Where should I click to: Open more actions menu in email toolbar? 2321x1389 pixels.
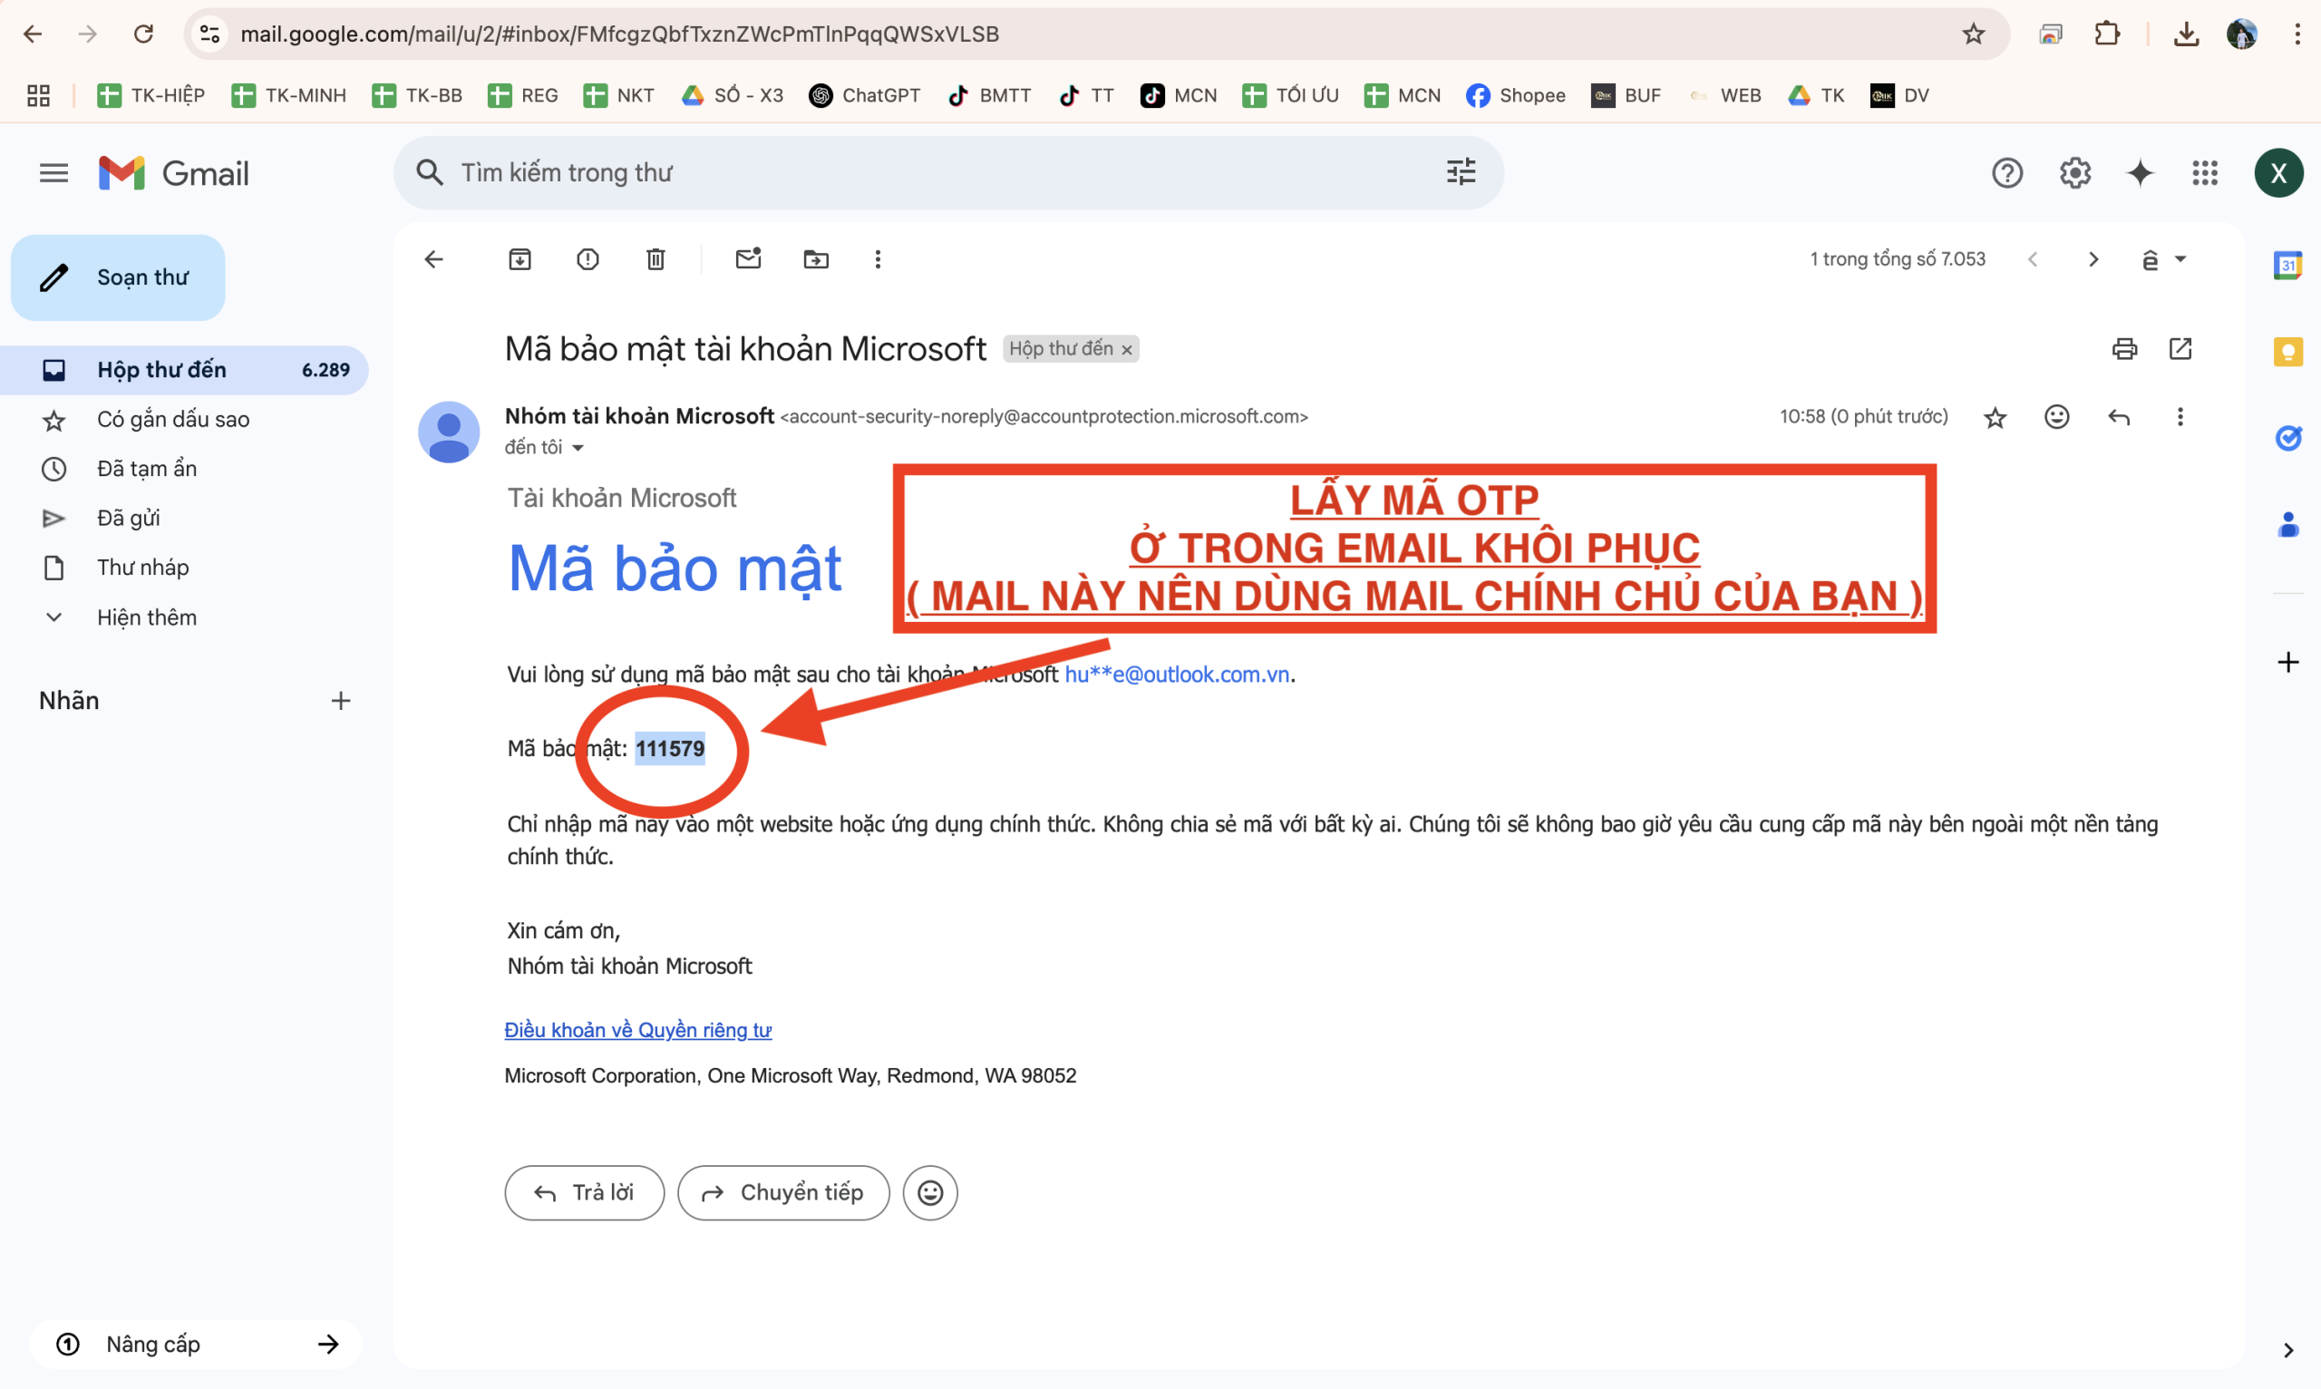[x=878, y=259]
